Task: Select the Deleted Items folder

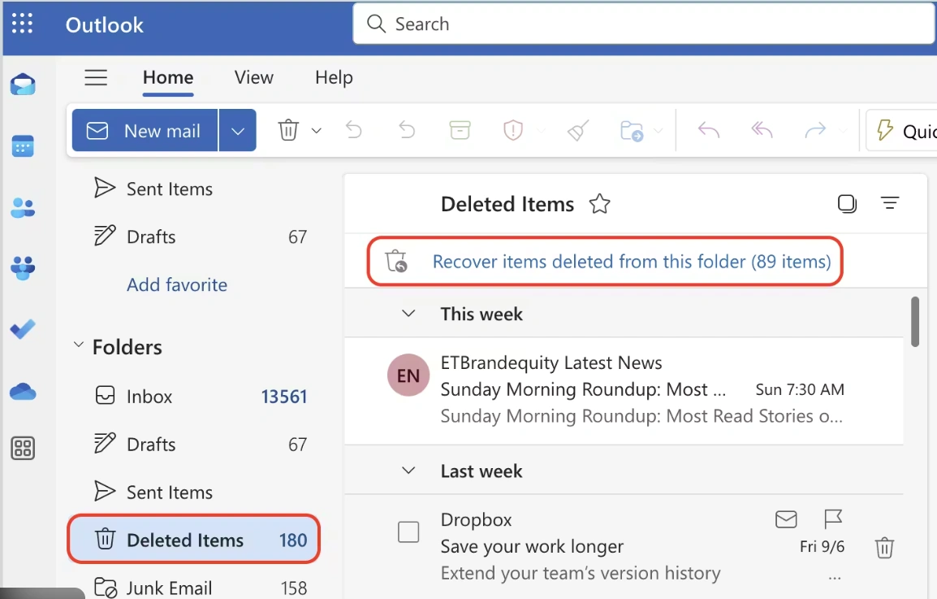Action: 194,540
